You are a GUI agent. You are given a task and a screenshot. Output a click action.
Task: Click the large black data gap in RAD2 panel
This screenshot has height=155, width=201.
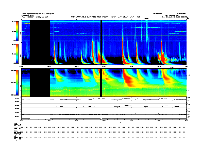point(40,31)
